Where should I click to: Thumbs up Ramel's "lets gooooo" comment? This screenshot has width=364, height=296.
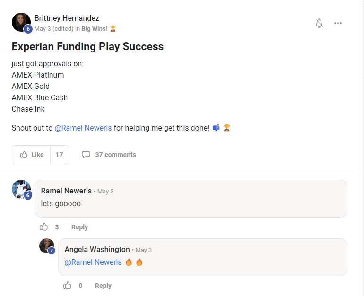click(x=44, y=227)
